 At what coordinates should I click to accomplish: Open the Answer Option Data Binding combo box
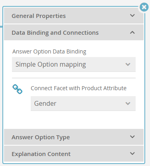(x=74, y=64)
